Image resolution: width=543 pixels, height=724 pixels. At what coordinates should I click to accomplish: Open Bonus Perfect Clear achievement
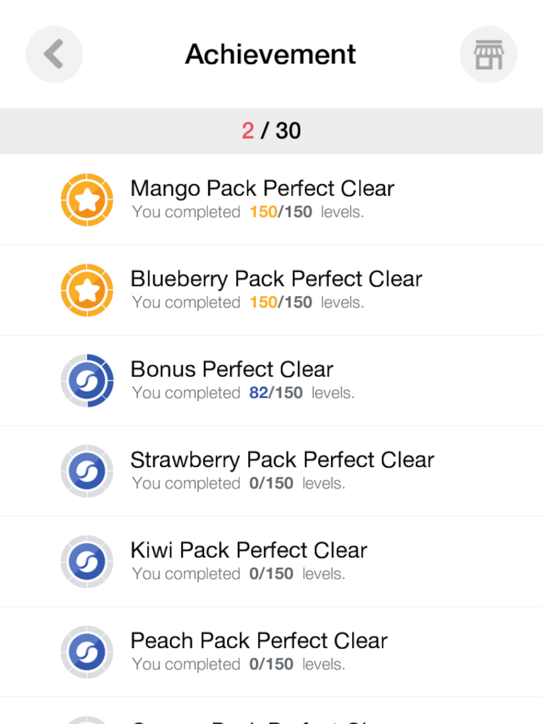click(271, 380)
